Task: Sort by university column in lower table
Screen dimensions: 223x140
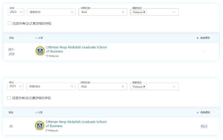Action: [39, 112]
